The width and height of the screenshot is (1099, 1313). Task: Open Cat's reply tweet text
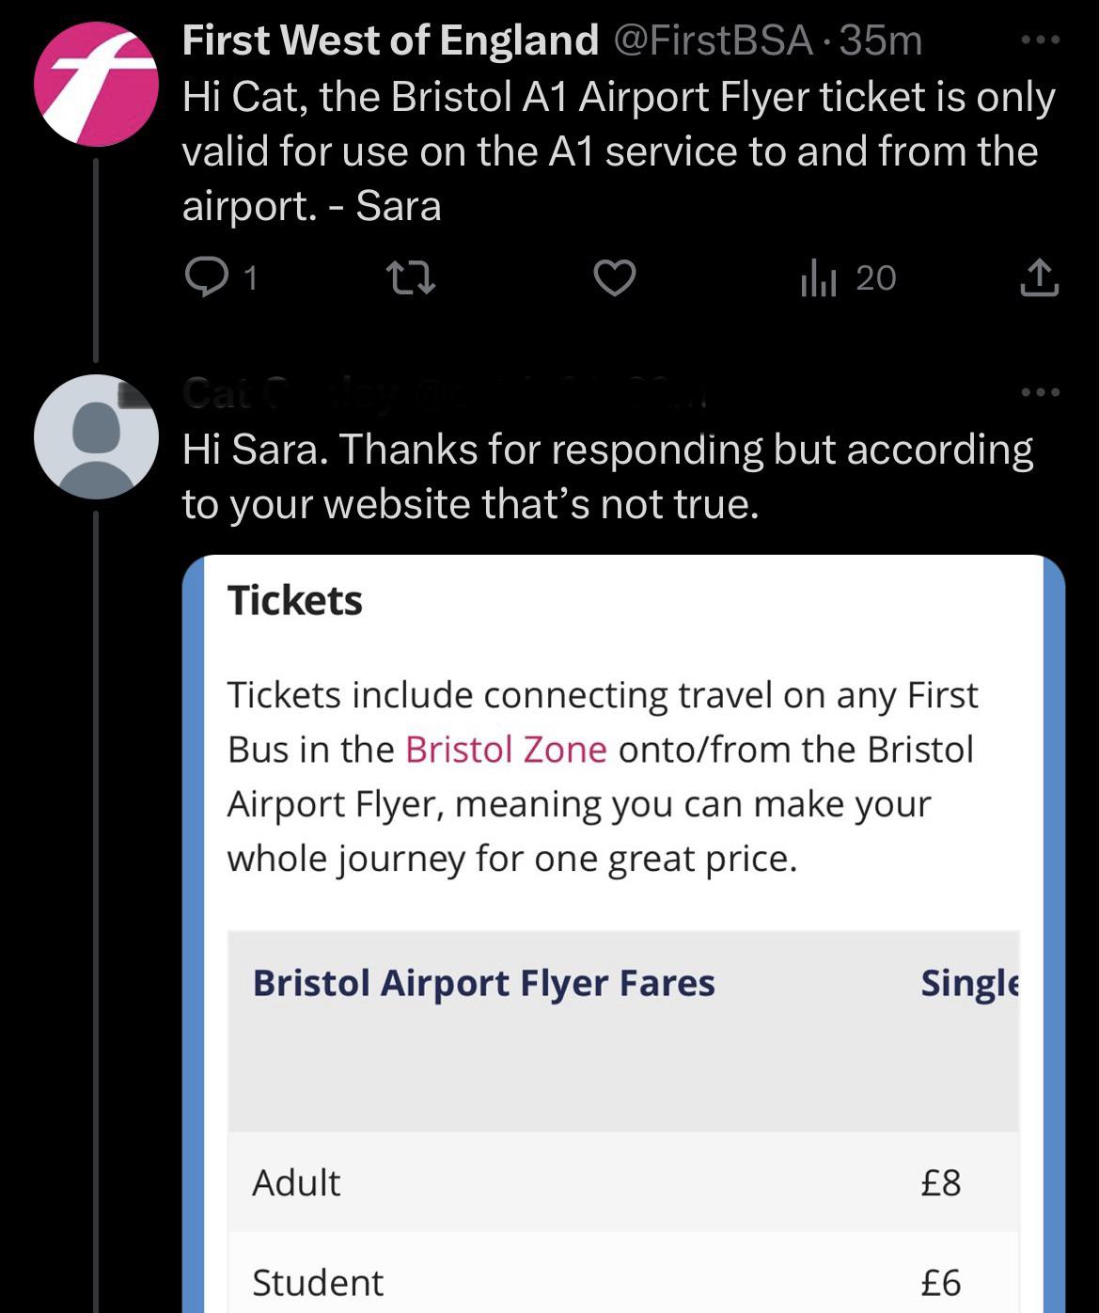point(606,477)
